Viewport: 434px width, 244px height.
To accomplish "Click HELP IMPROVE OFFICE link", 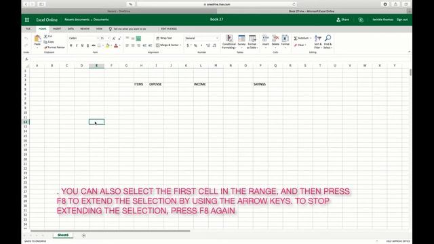I will click(x=398, y=241).
